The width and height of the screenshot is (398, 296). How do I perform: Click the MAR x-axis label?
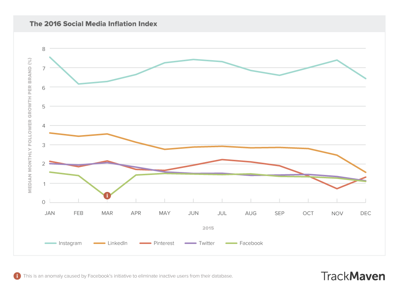(x=107, y=213)
